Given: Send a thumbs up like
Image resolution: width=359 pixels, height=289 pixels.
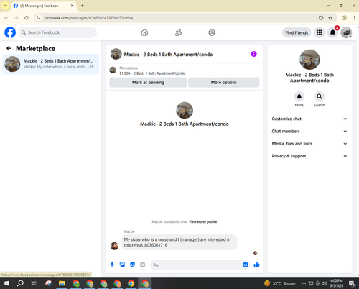Looking at the screenshot, I should pyautogui.click(x=256, y=265).
